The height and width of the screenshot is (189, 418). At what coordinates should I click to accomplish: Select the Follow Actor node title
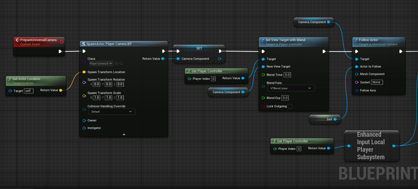[368, 40]
